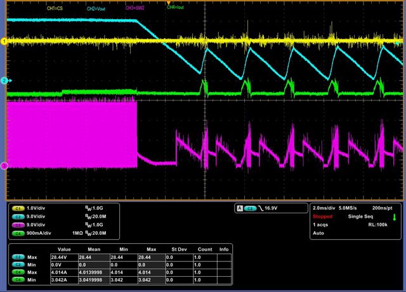Click the Count column header
Image resolution: width=406 pixels, height=292 pixels.
pyautogui.click(x=205, y=249)
